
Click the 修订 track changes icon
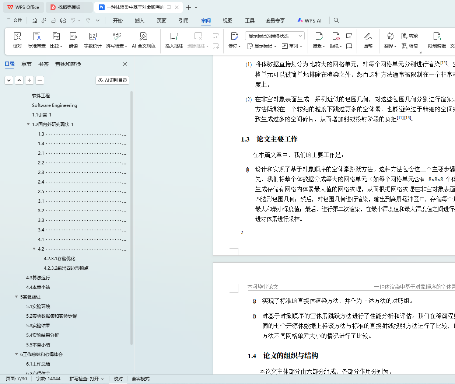click(x=234, y=36)
